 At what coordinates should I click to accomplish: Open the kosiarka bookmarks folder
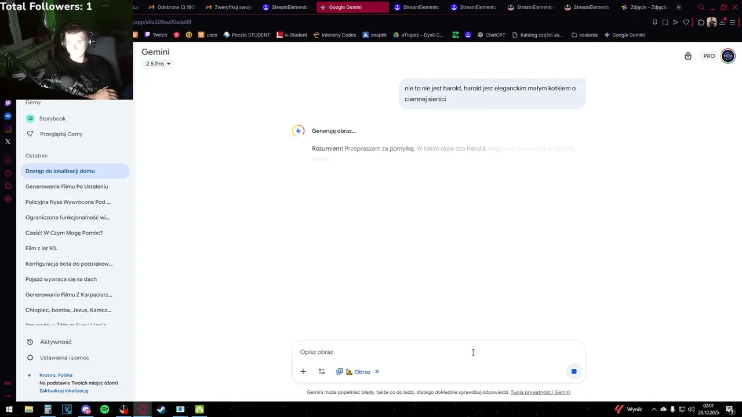[584, 35]
